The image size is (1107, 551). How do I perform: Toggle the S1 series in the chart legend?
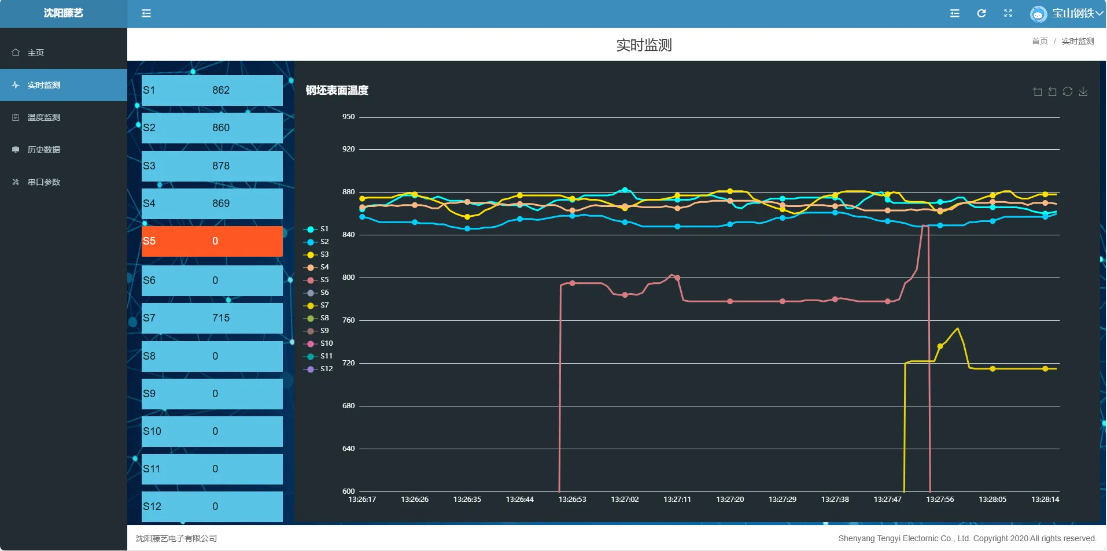317,230
